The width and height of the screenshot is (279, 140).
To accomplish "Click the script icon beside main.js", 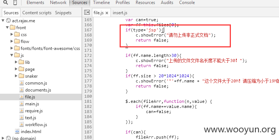I will [x=22, y=104].
